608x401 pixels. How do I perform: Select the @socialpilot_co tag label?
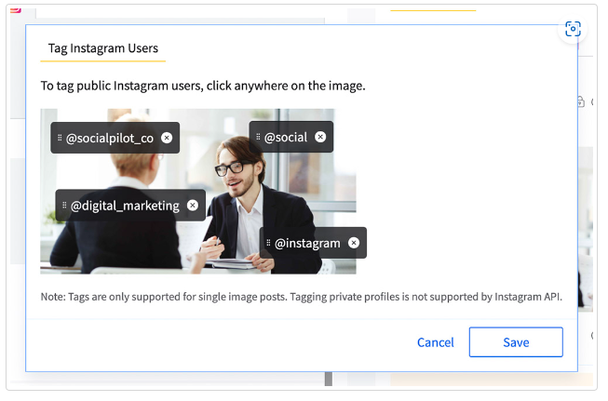(110, 139)
